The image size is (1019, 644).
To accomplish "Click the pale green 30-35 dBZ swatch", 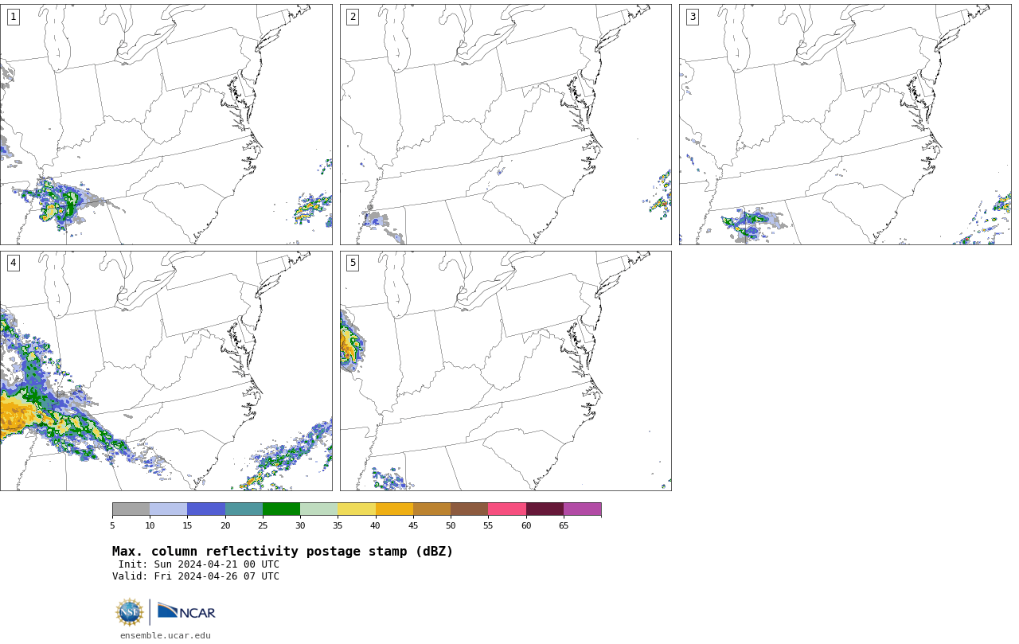I will point(319,509).
